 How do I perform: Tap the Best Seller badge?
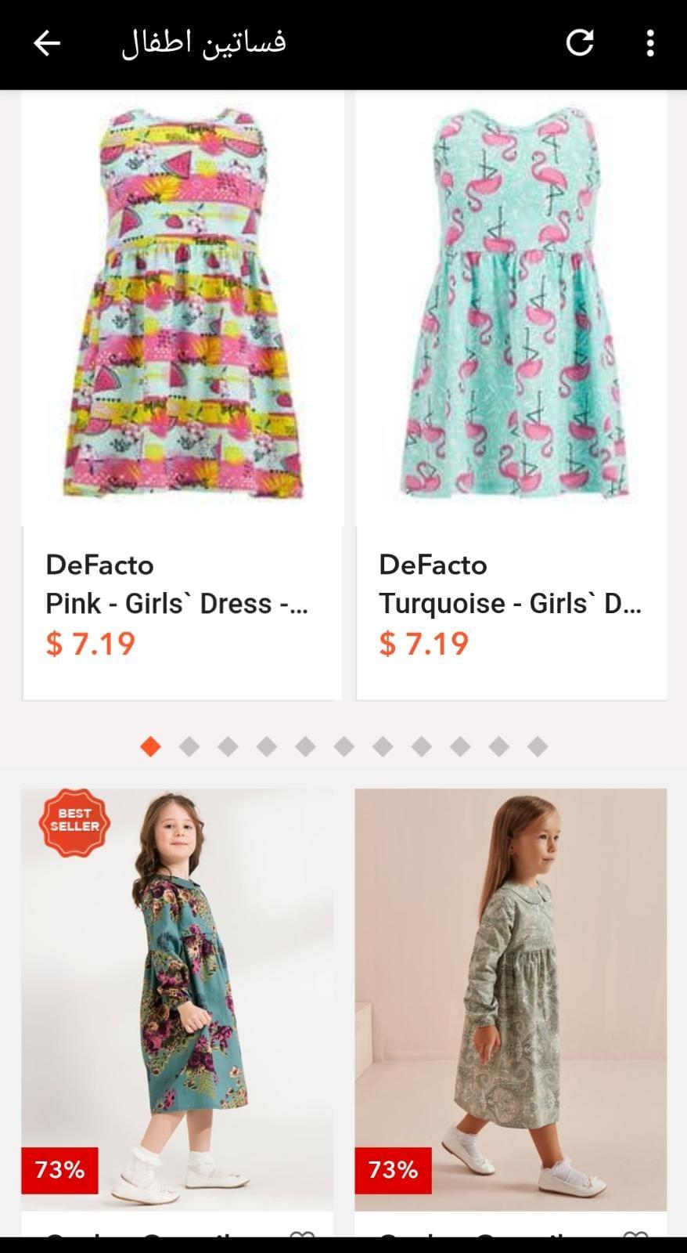74,821
